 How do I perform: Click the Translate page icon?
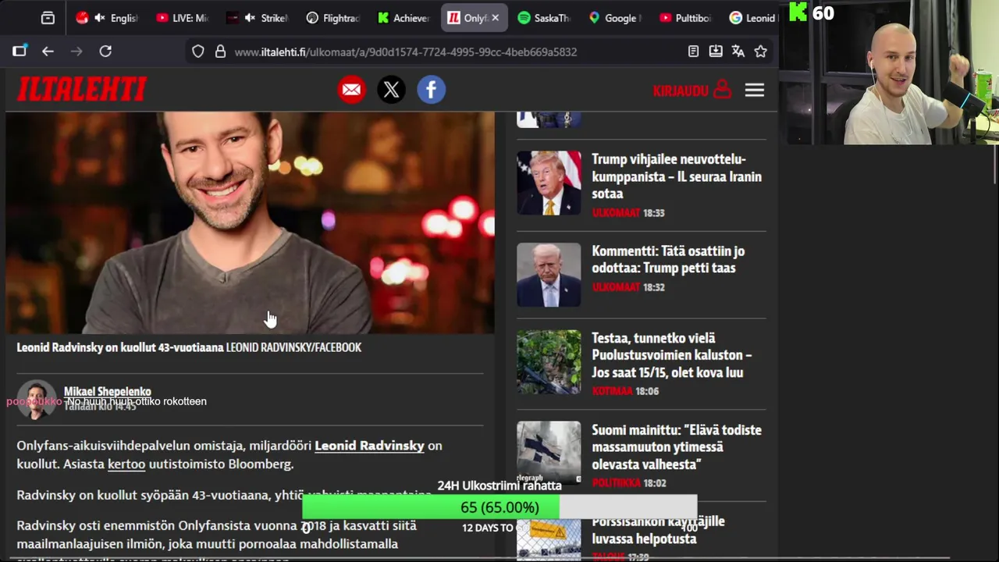point(738,52)
